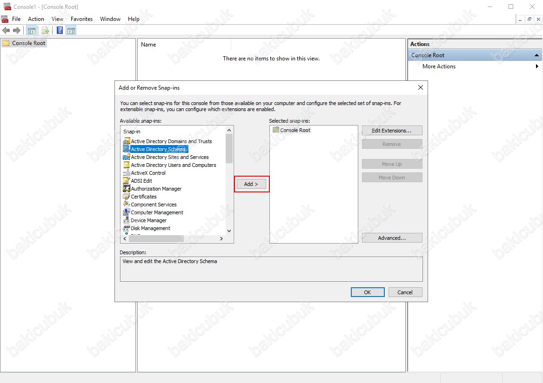Image resolution: width=543 pixels, height=383 pixels.
Task: Close the Add or Remove Snap-ins dialog
Action: click(x=421, y=87)
